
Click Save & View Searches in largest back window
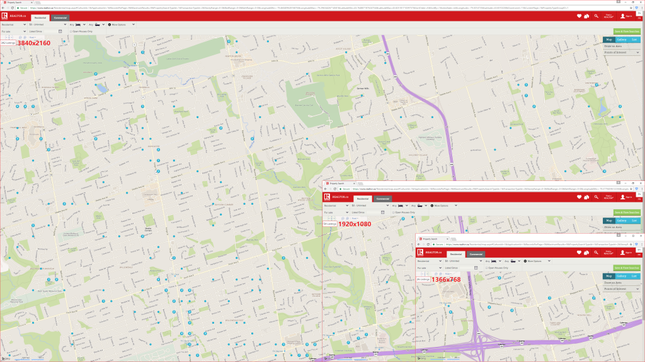click(627, 31)
